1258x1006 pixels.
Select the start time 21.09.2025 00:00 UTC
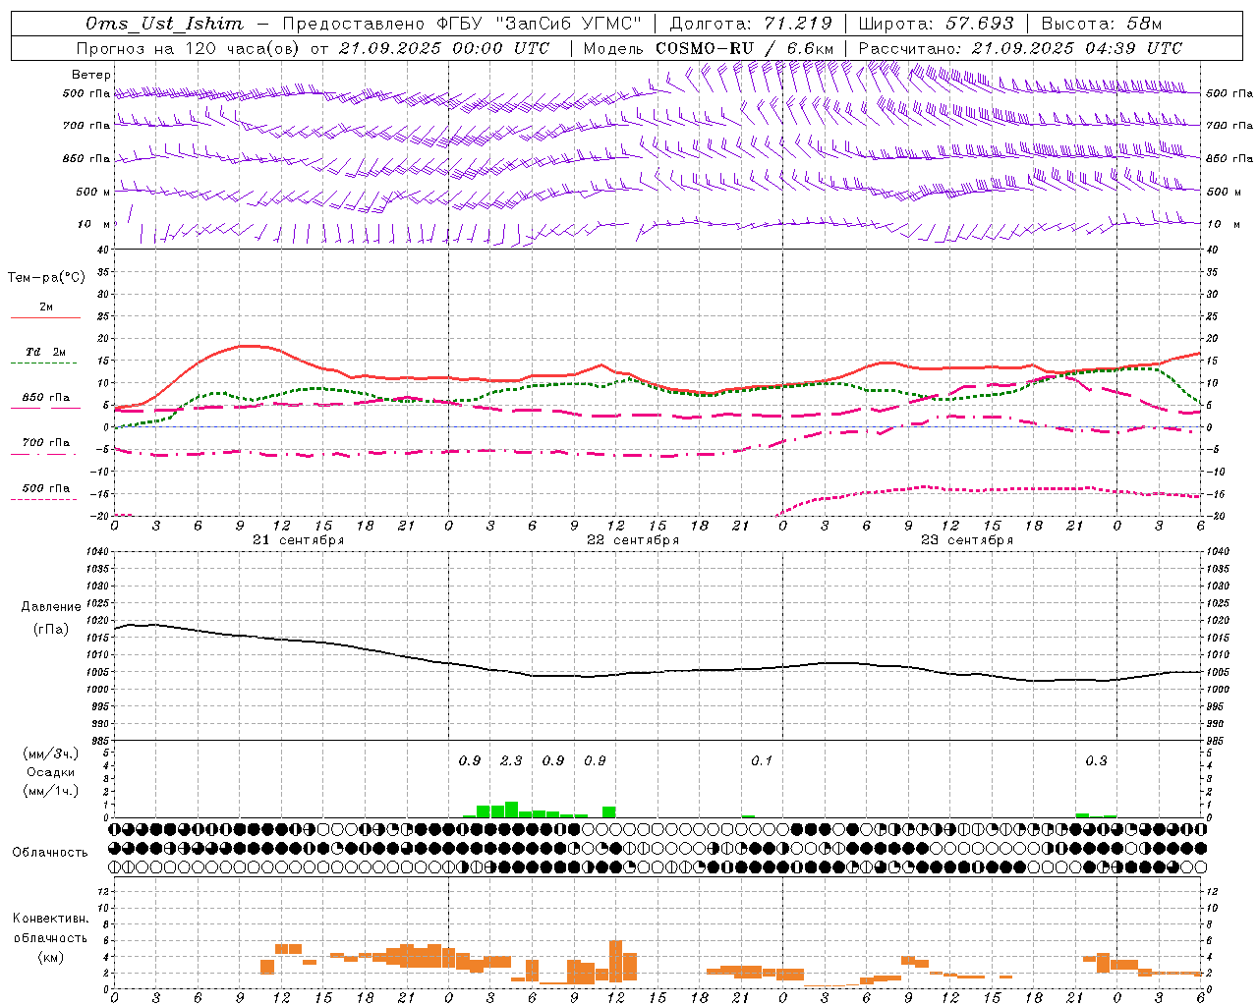444,48
